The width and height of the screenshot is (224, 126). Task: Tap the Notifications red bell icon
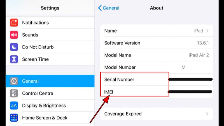click(14, 23)
